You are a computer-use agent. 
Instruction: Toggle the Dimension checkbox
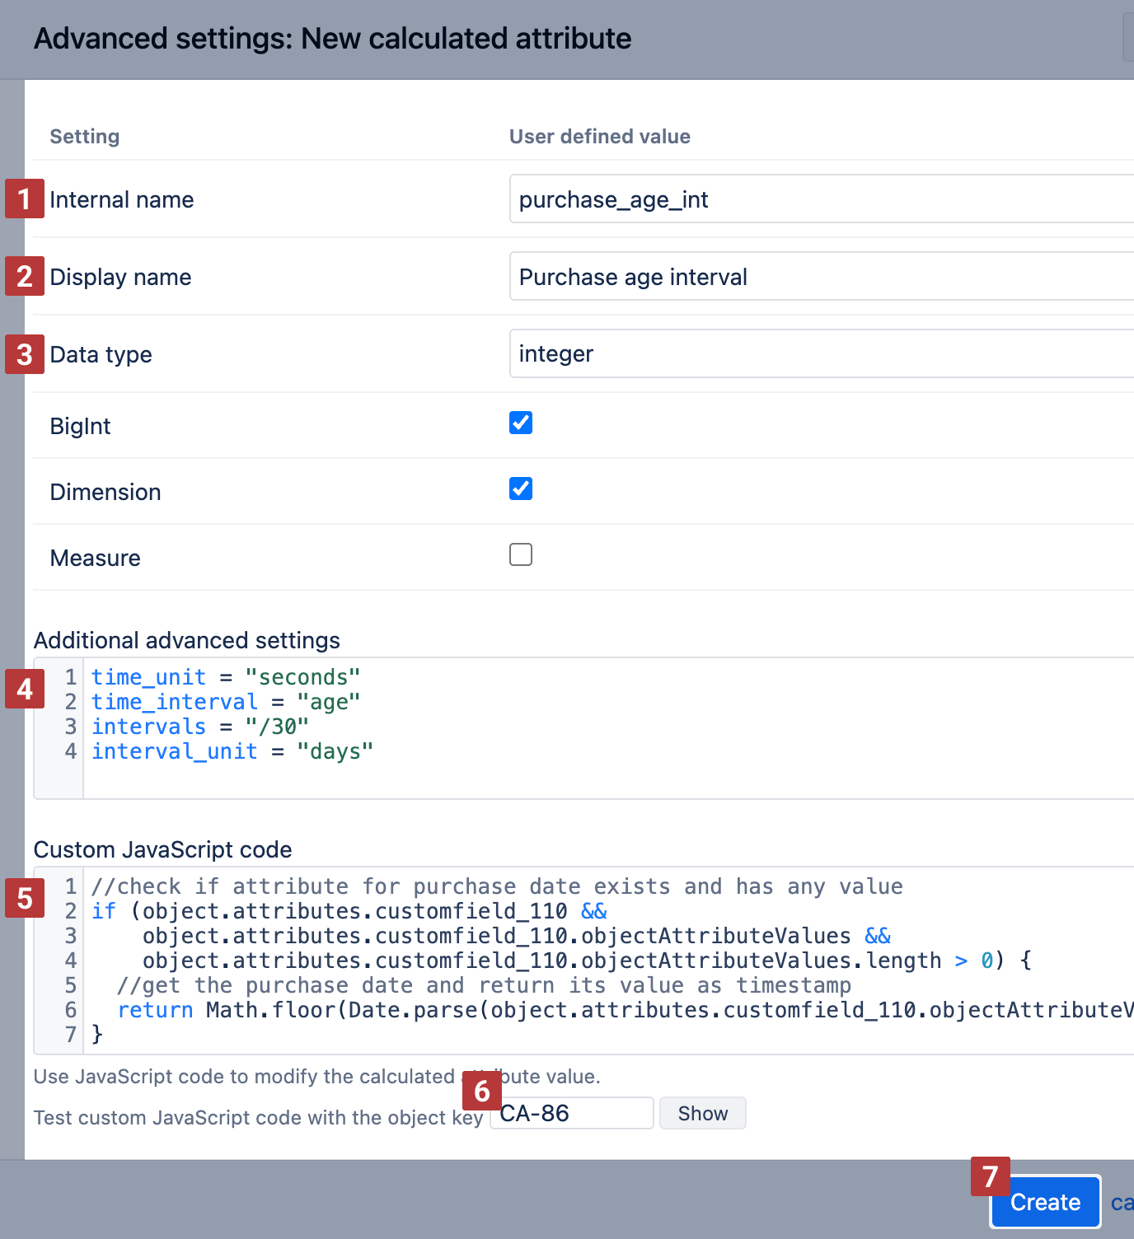click(521, 489)
